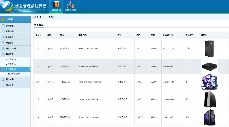Click the 团队奖管理 calendar sidebar icon
Screen dimensions: 229x127
pos(3,49)
